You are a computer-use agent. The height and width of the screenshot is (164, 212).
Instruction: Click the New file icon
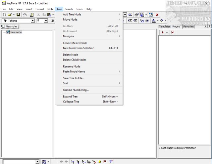click(4, 15)
